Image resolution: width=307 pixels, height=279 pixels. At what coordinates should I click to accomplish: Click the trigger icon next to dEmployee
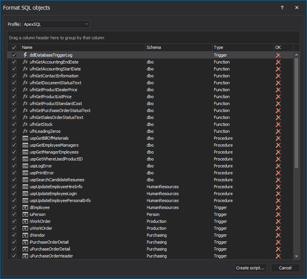[25, 207]
